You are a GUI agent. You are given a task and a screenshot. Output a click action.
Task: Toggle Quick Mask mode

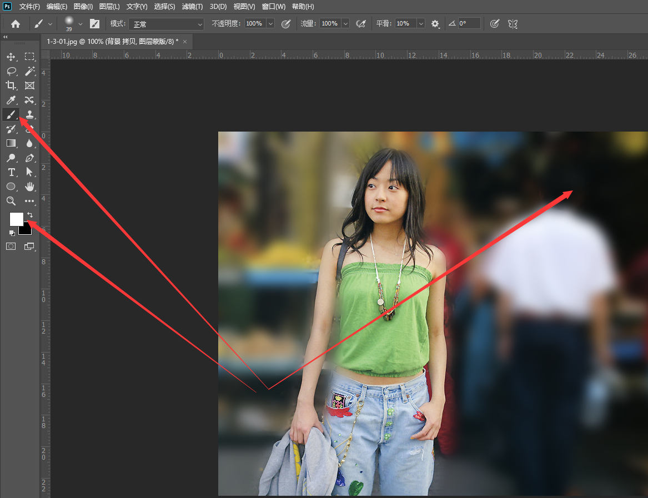tap(11, 246)
